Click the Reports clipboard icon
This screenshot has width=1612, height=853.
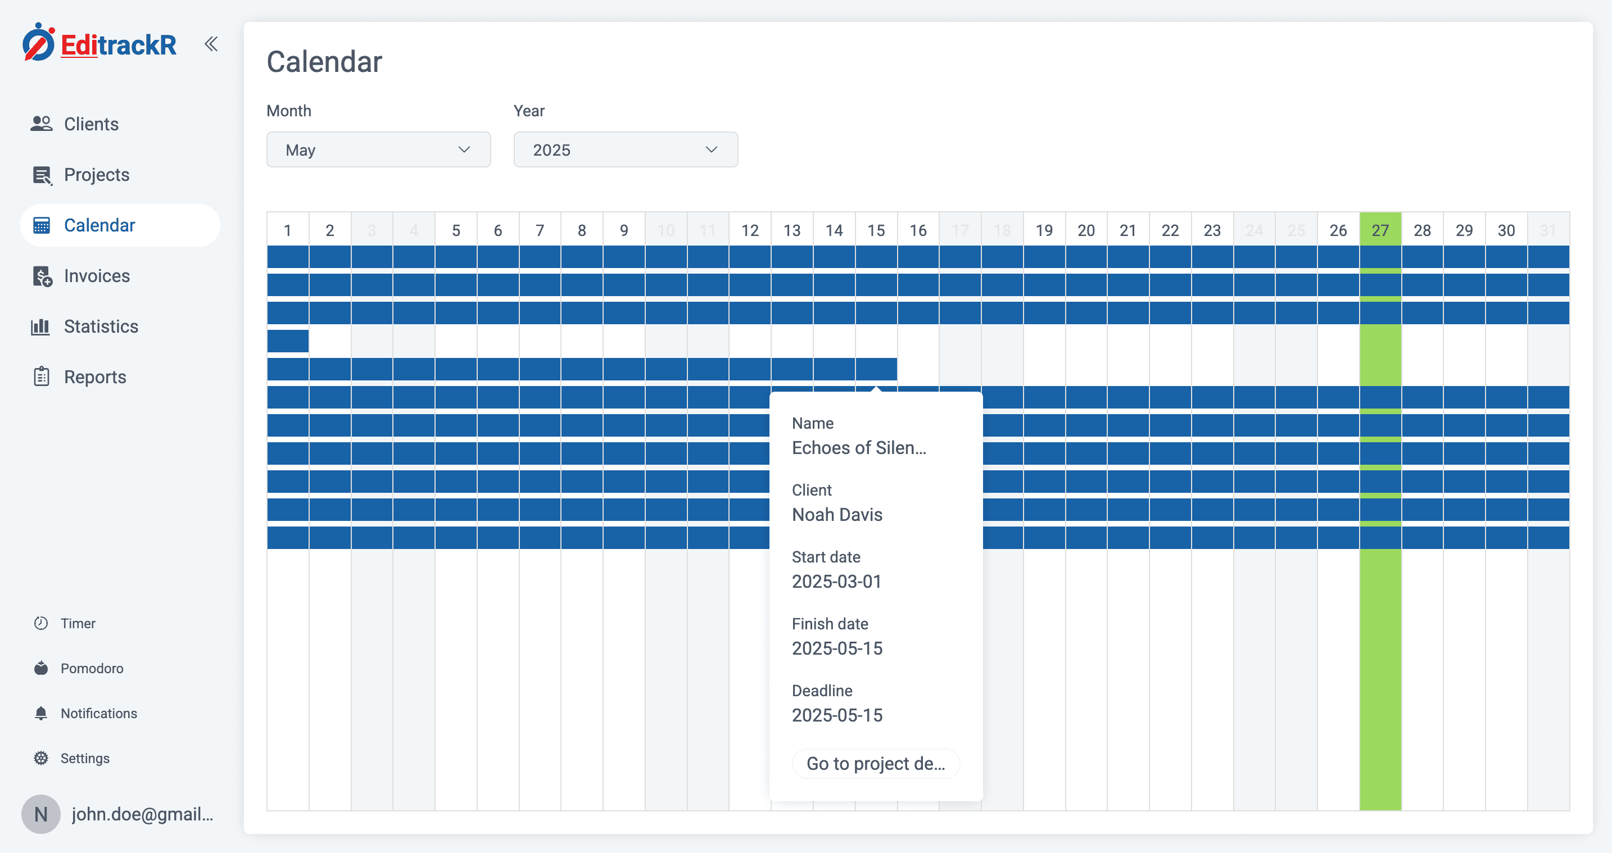pyautogui.click(x=41, y=376)
